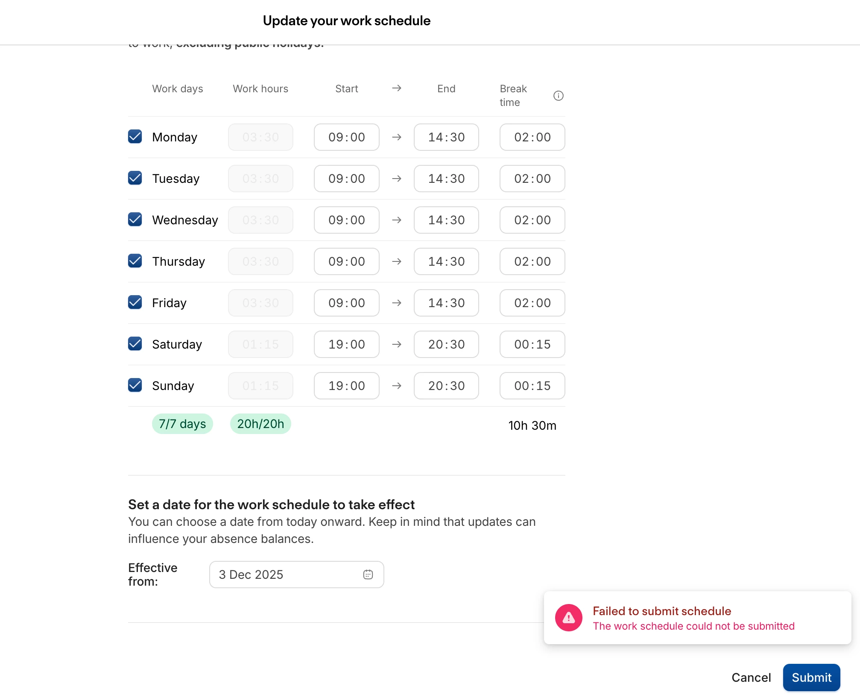Viewport: 860px width, 698px height.
Task: Disable Saturday as a work day
Action: tap(135, 344)
